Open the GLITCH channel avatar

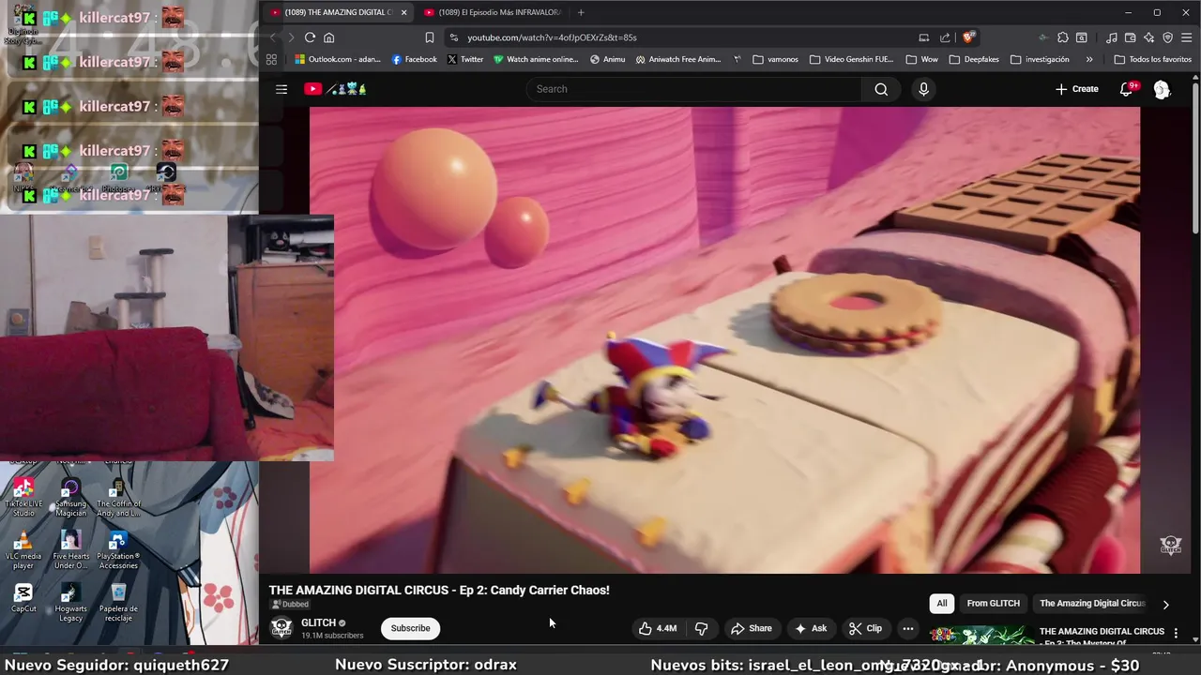[281, 628]
